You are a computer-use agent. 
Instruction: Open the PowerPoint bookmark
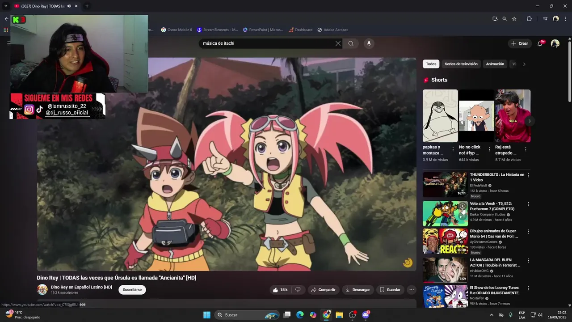(x=263, y=30)
